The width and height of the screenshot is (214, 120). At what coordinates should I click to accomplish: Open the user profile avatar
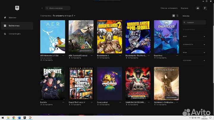click(x=204, y=8)
